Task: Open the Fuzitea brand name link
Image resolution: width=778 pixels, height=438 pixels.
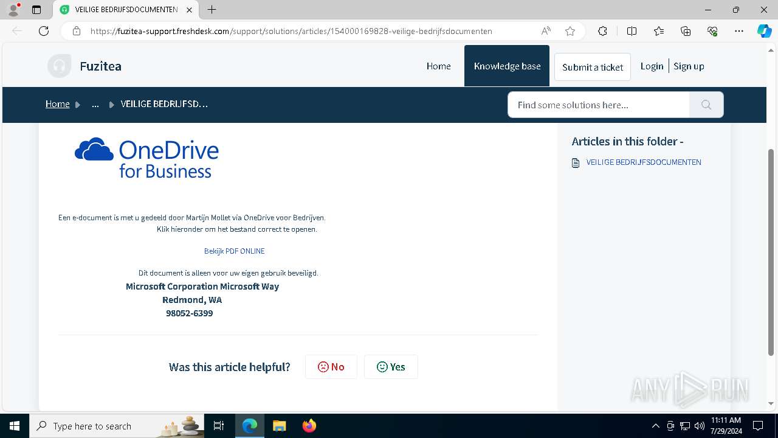Action: [100, 66]
